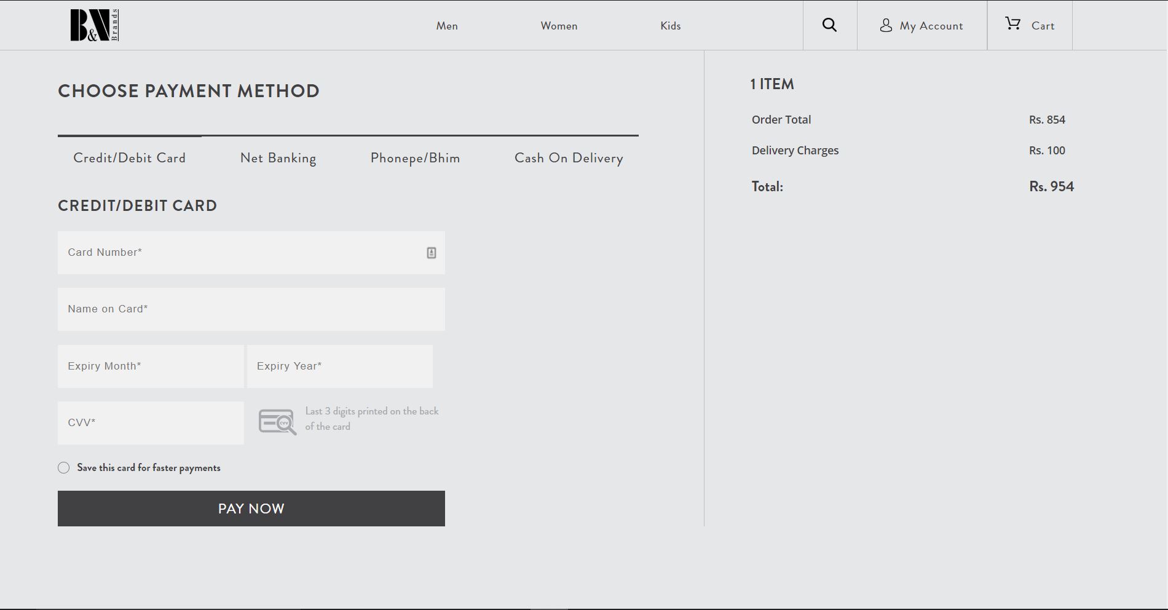Focus the CVV input field

click(x=151, y=423)
